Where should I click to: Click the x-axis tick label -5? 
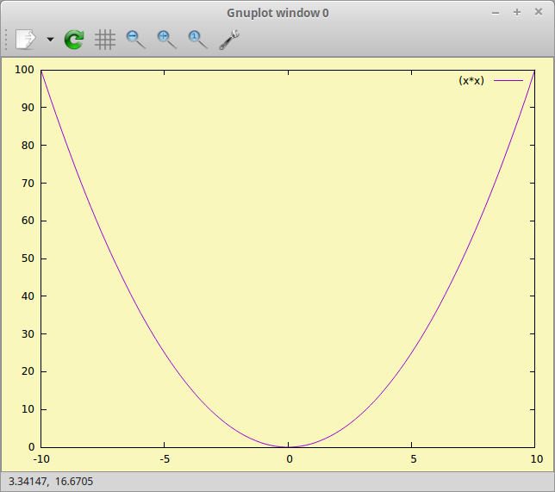coord(165,458)
